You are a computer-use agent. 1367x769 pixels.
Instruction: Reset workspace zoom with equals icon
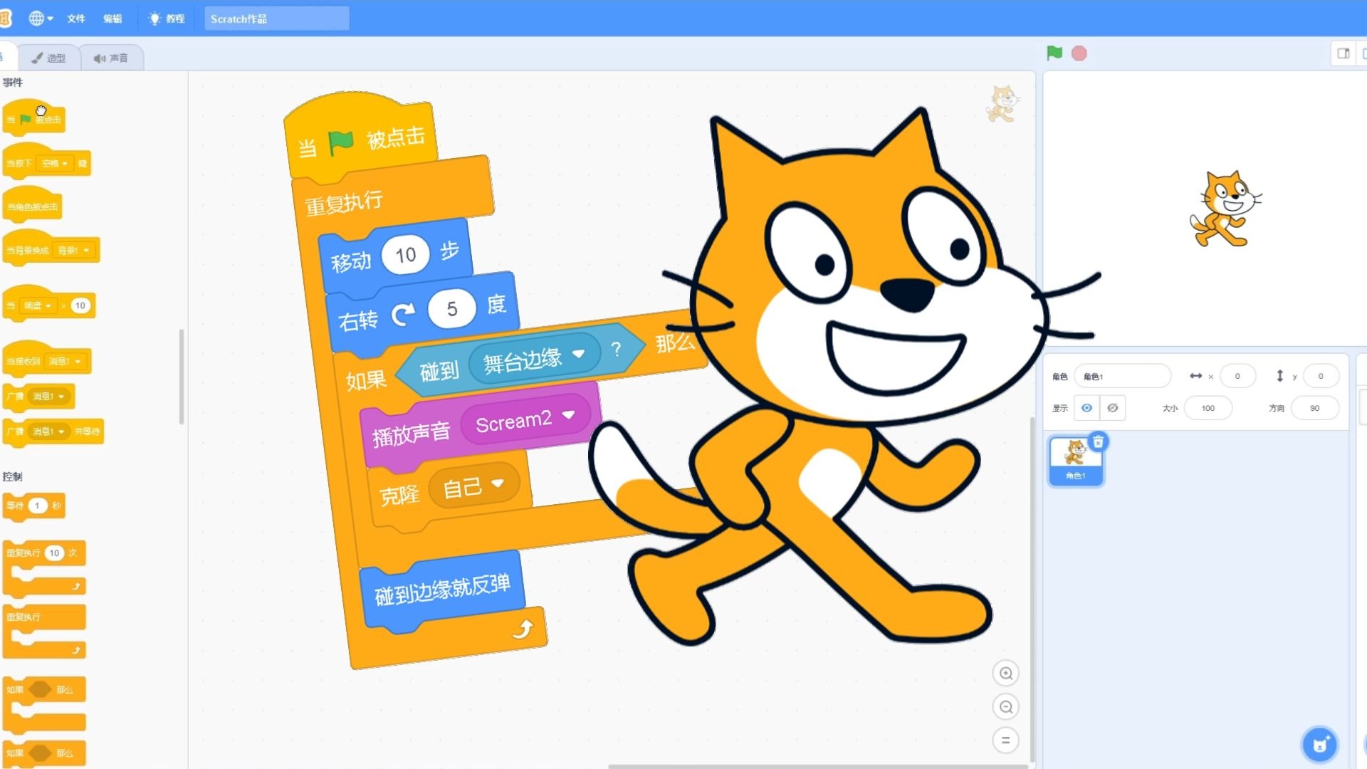click(x=1005, y=740)
